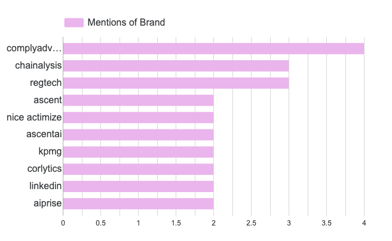Select the chainalysis bar

tap(176, 66)
